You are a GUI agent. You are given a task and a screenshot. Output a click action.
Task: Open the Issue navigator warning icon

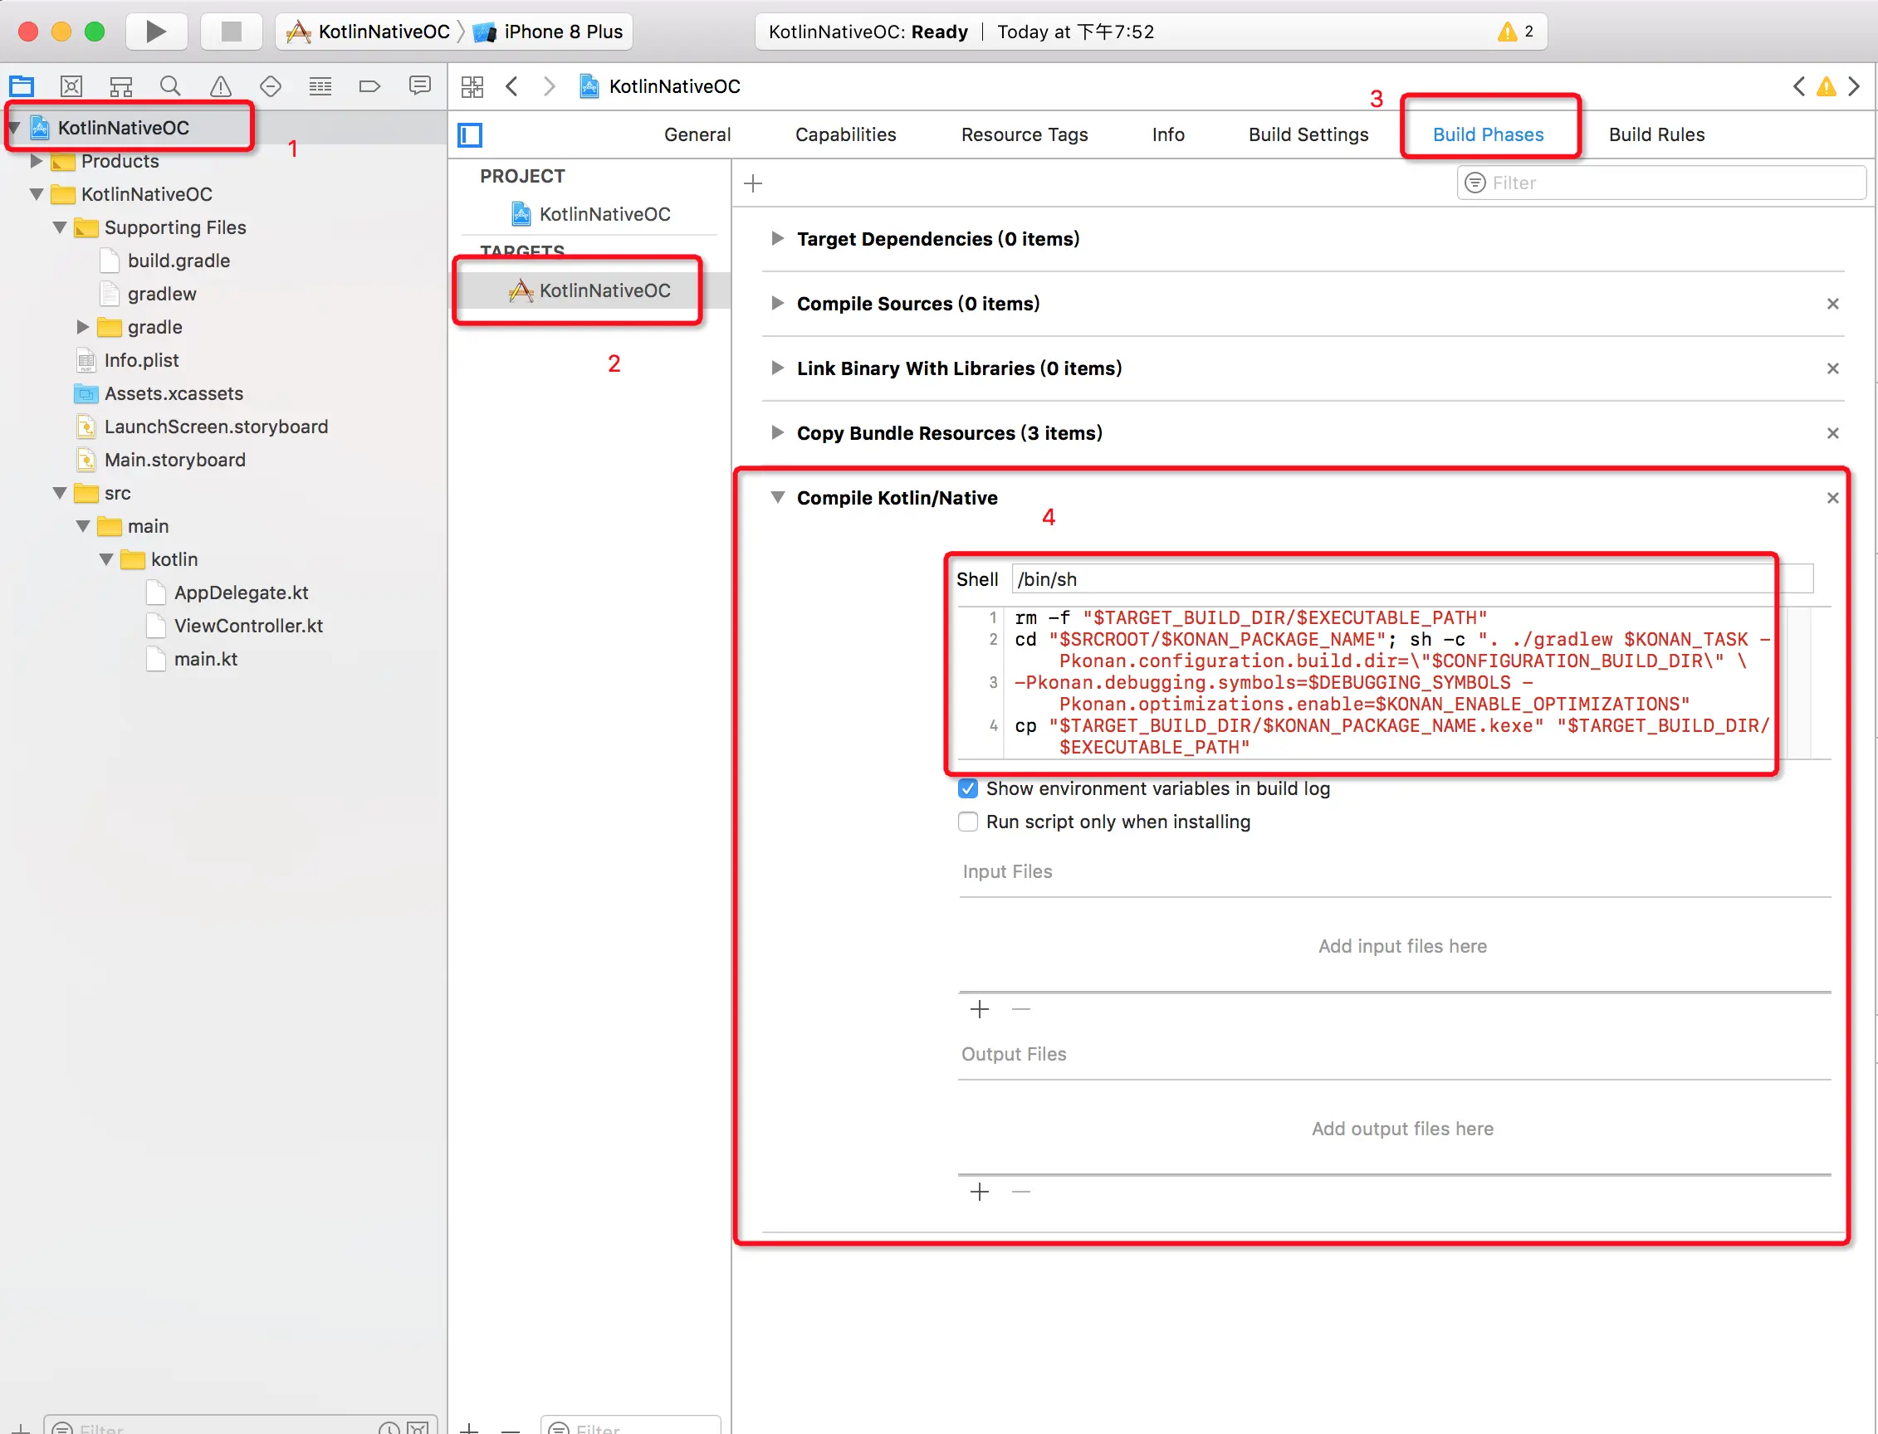220,86
